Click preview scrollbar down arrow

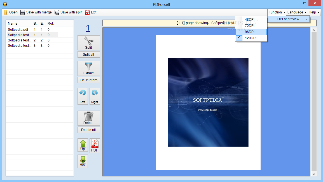click(314, 174)
